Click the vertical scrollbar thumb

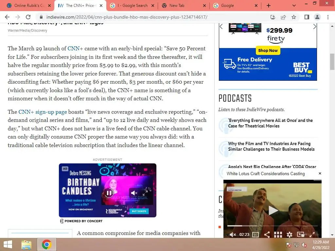click(x=332, y=62)
